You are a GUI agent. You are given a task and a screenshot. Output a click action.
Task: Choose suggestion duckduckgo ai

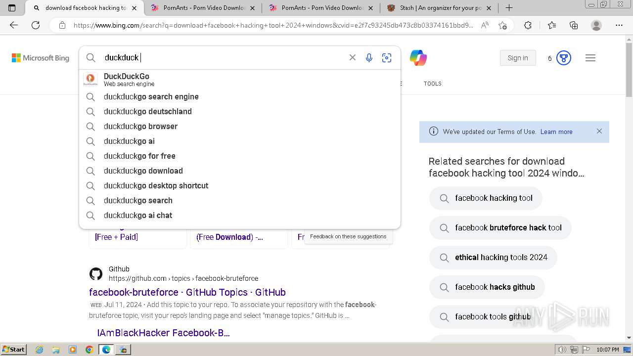[x=240, y=141]
